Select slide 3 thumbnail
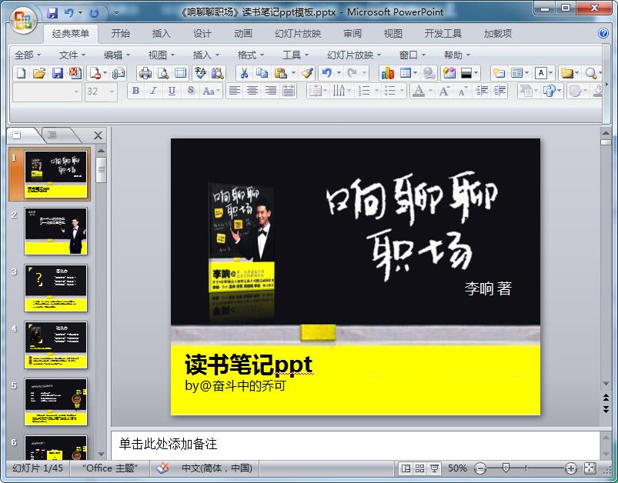Image resolution: width=618 pixels, height=483 pixels. [x=55, y=288]
